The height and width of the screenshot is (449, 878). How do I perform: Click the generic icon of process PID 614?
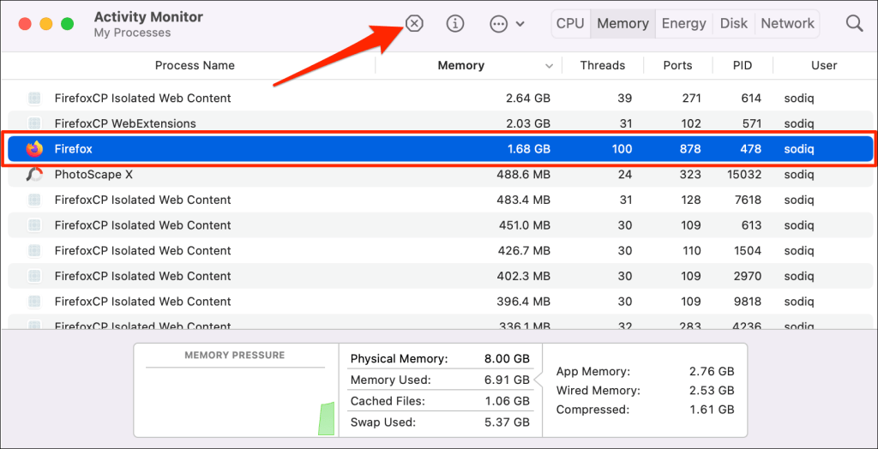point(34,98)
